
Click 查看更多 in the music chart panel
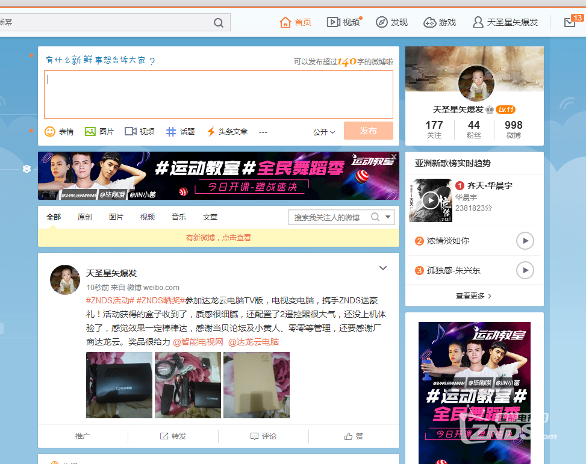[x=474, y=296]
